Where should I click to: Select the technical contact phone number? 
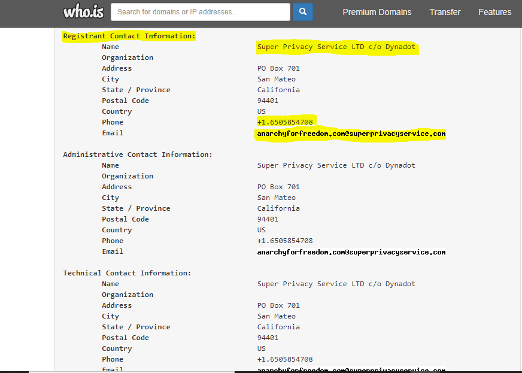coord(285,359)
